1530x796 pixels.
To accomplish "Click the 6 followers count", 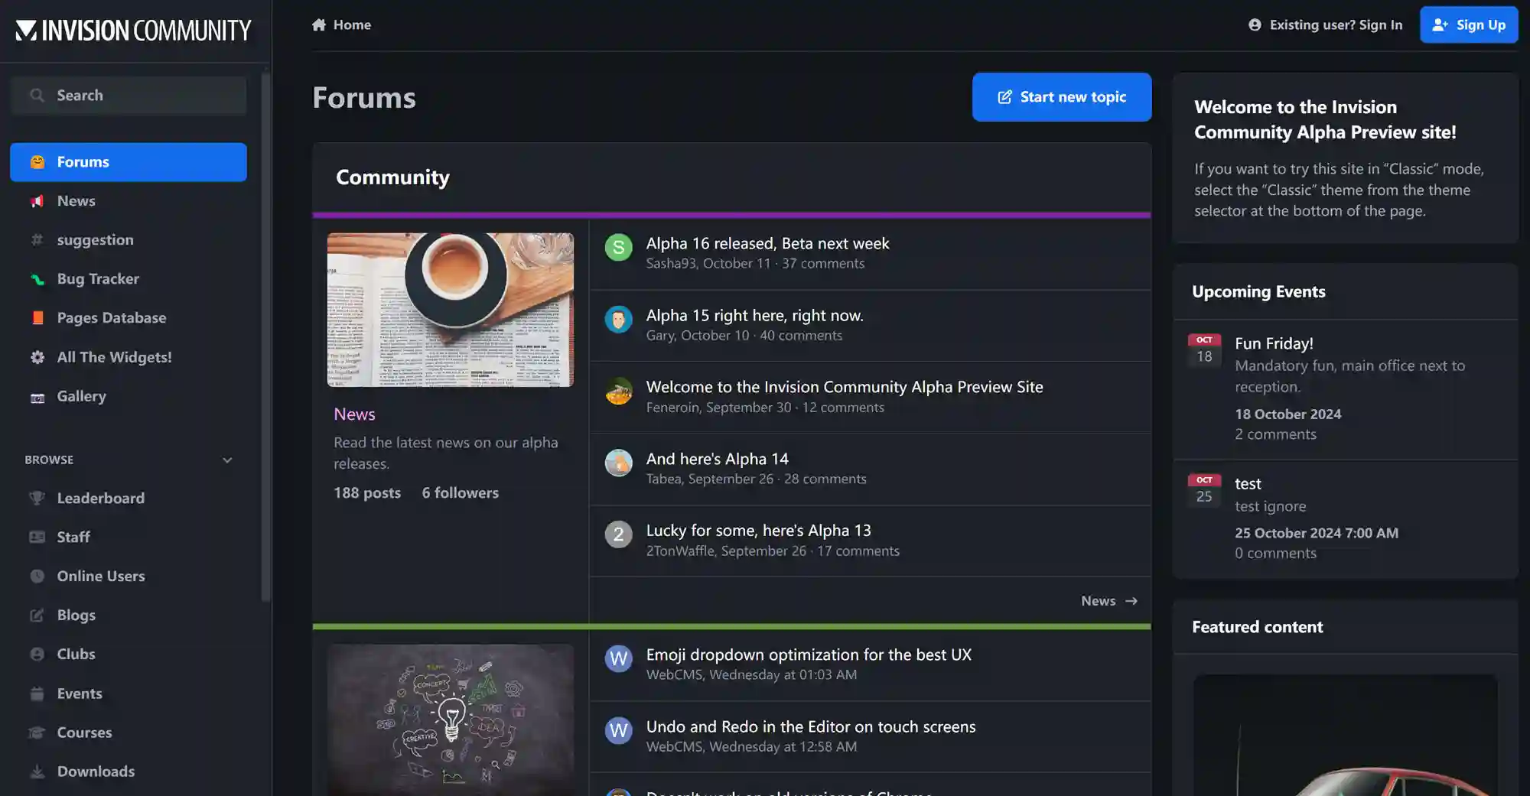I will [x=460, y=492].
